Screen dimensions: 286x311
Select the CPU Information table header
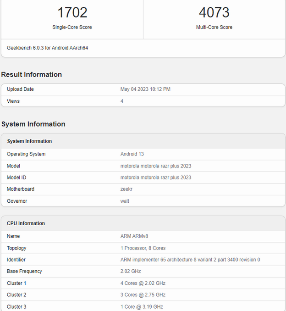pyautogui.click(x=26, y=223)
